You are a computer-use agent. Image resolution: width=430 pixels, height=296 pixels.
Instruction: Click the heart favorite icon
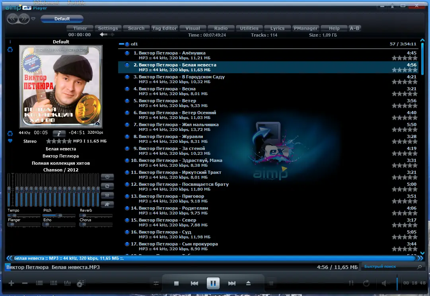(10, 141)
